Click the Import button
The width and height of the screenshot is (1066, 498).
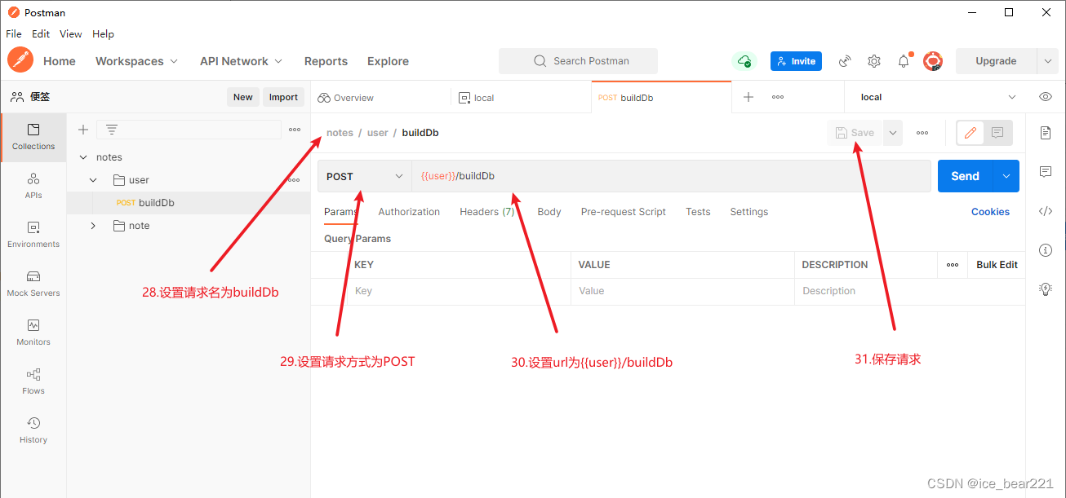(x=283, y=97)
